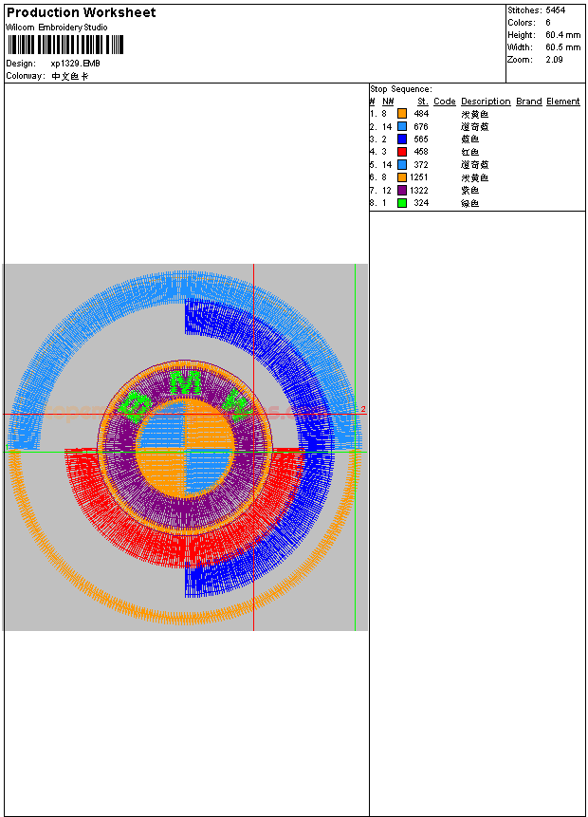Screen dimensions: 588x817
Task: Click the orange swatch beside 1251 stitches
Action: tap(401, 177)
